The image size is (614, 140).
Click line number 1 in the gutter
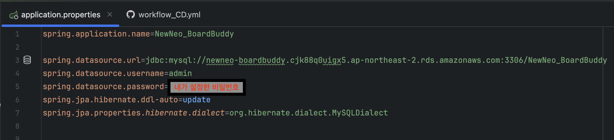pyautogui.click(x=17, y=34)
